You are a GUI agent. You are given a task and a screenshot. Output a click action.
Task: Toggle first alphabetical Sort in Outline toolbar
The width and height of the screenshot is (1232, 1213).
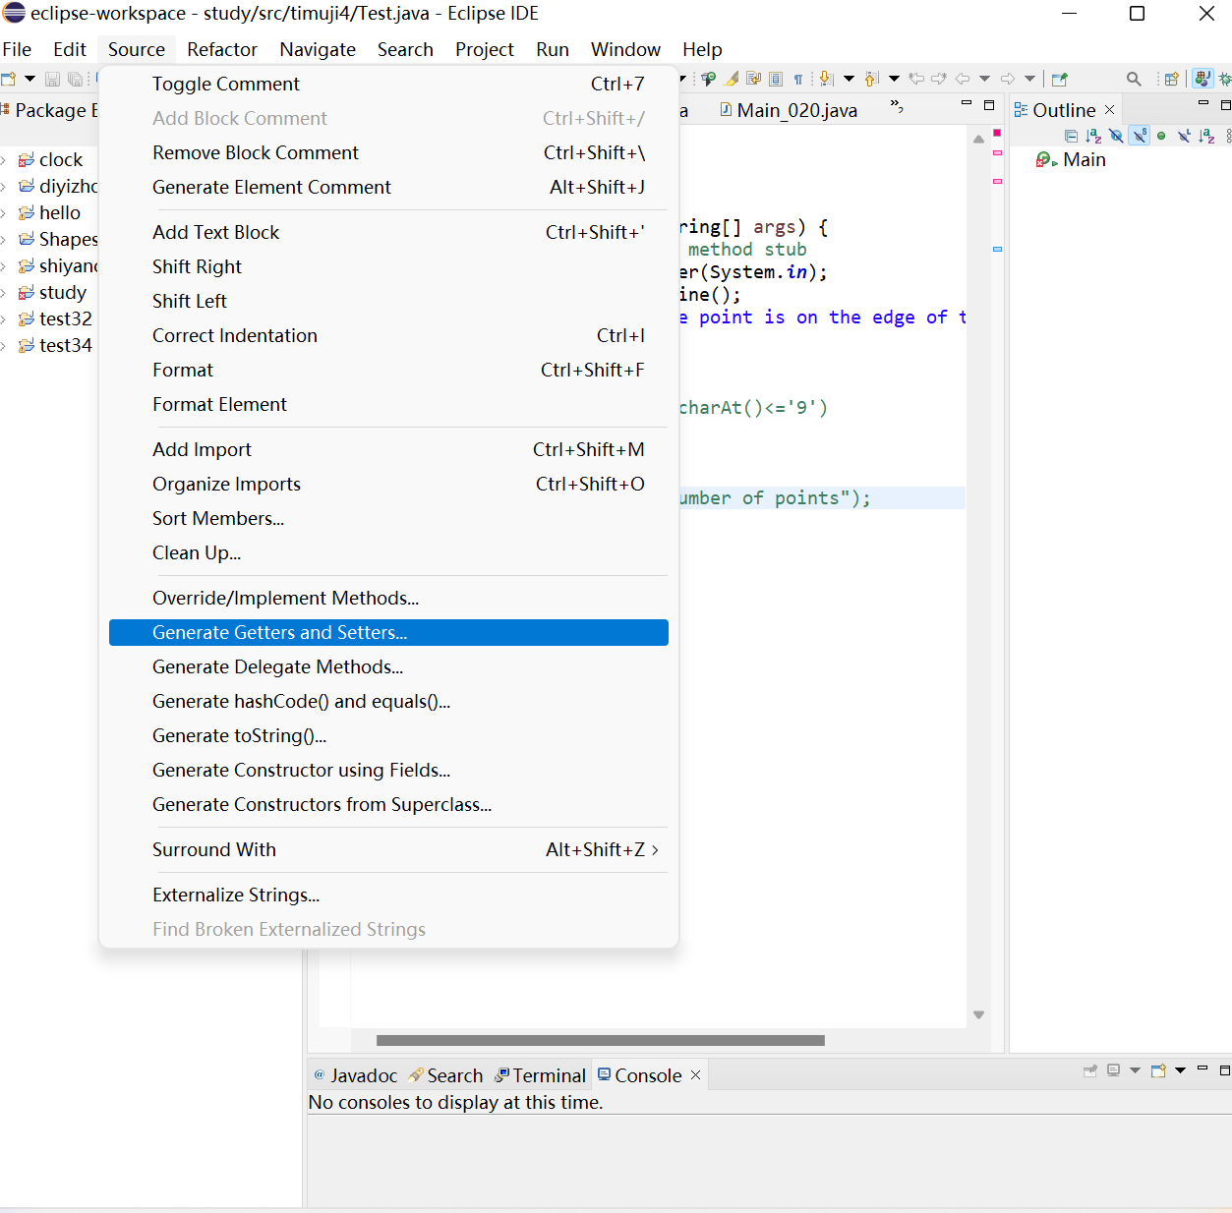(x=1093, y=136)
